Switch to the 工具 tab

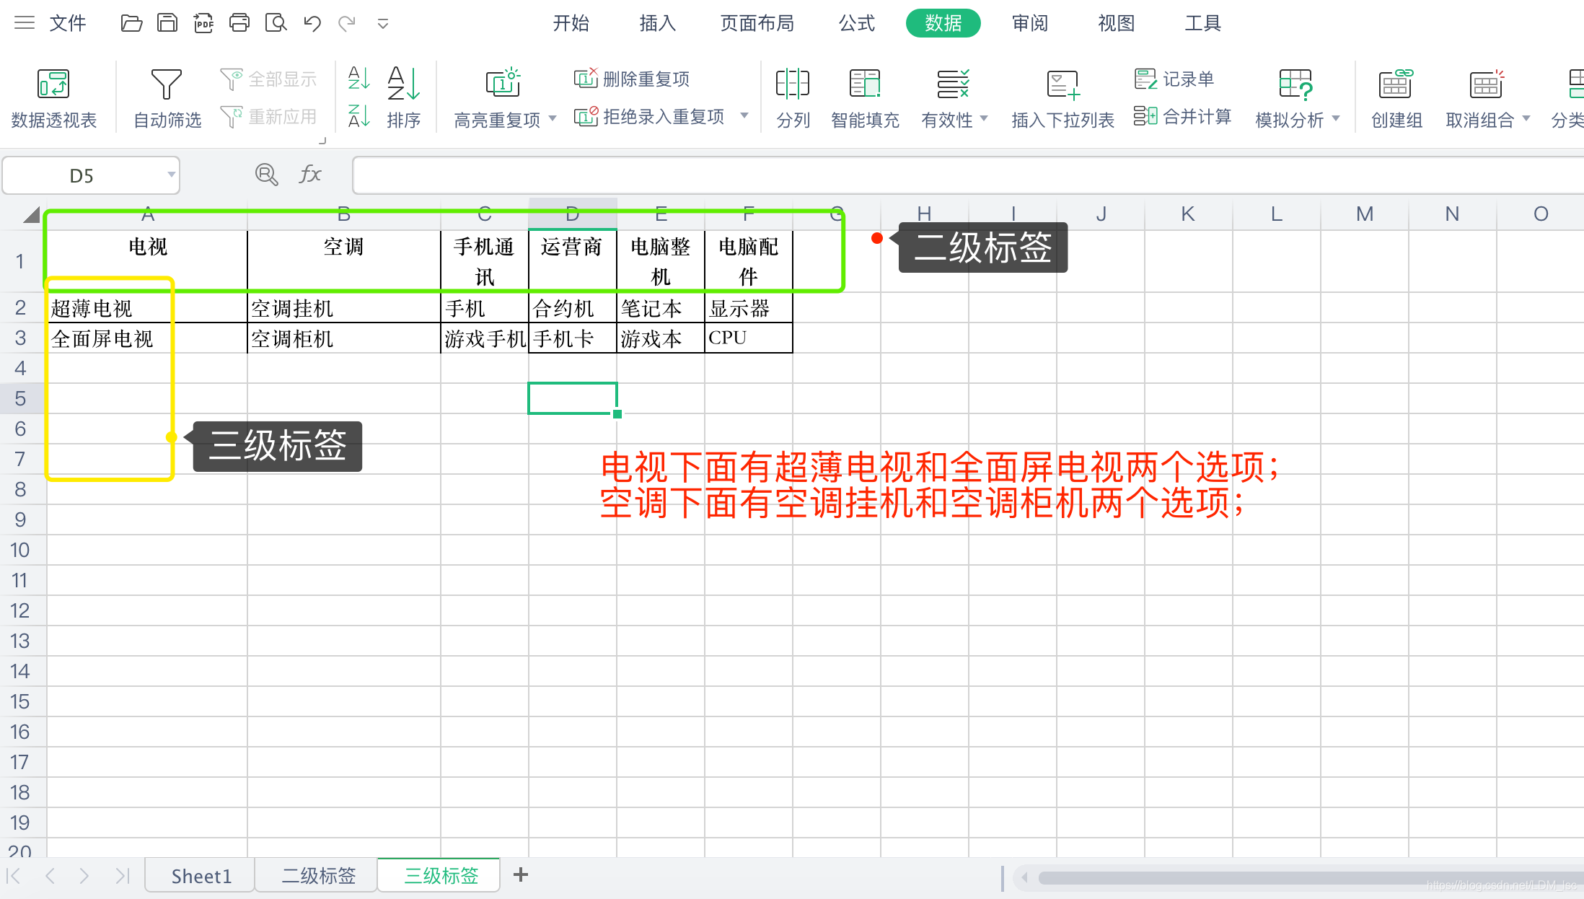click(x=1202, y=23)
